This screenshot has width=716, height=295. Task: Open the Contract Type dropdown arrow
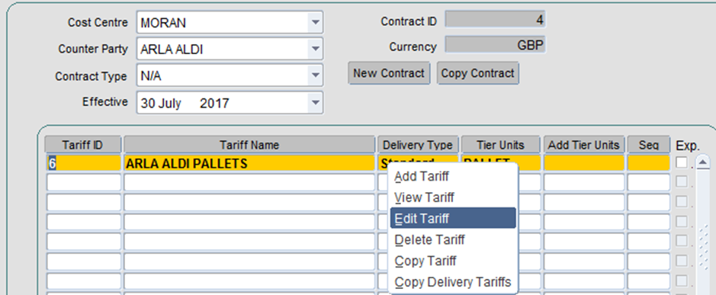point(315,75)
